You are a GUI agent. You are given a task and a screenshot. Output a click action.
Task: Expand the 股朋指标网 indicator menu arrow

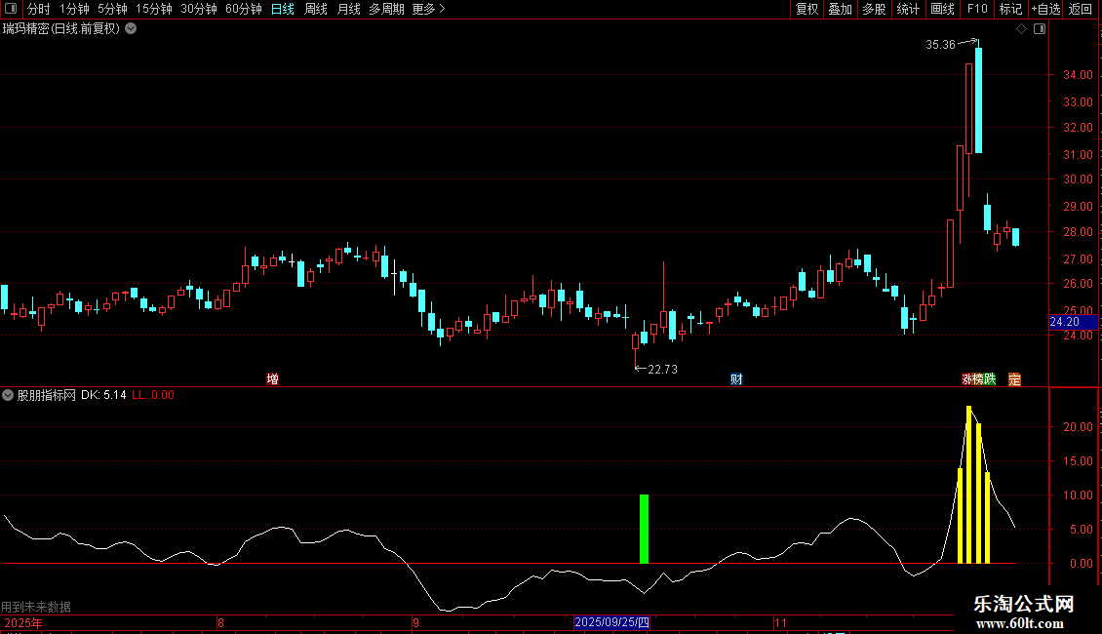point(8,395)
